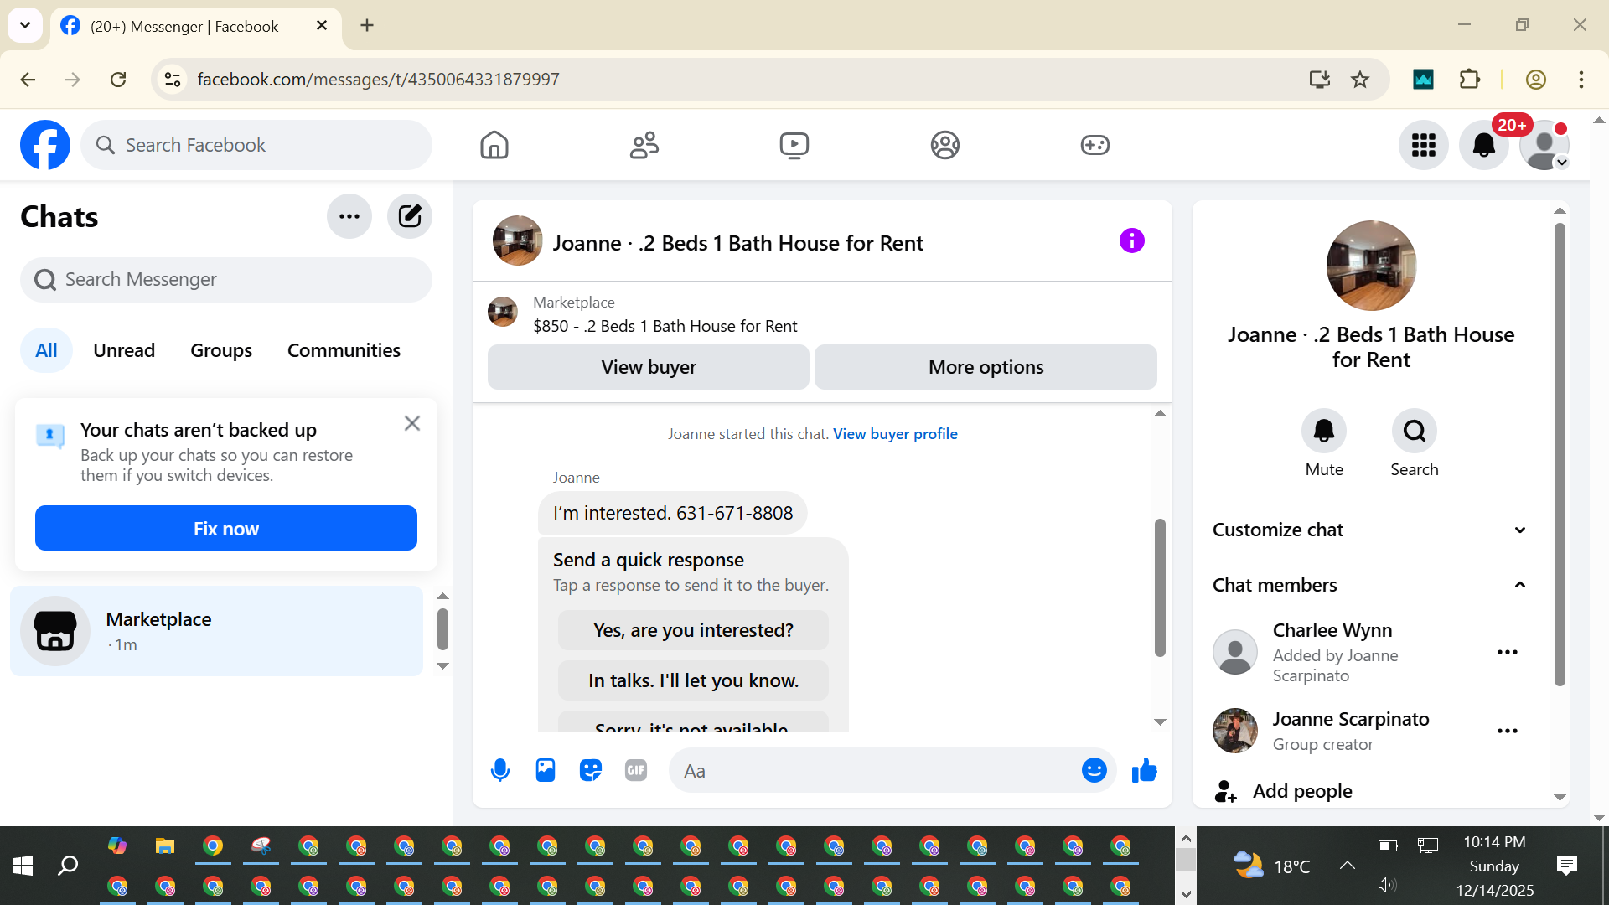Click the purple conversation info icon
The width and height of the screenshot is (1609, 905).
[1131, 241]
